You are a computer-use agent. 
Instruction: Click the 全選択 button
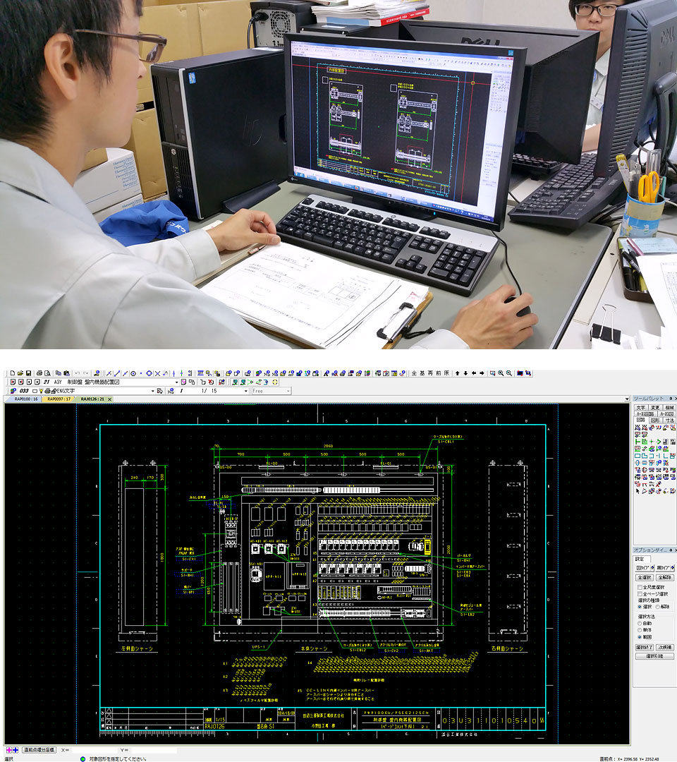pos(645,577)
